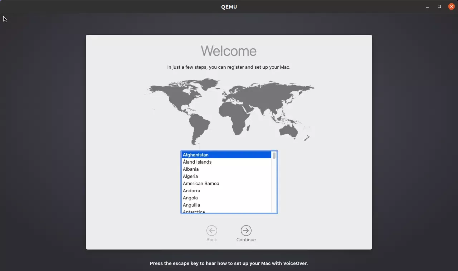Minimize the QEMU window
The height and width of the screenshot is (271, 458).
[427, 7]
